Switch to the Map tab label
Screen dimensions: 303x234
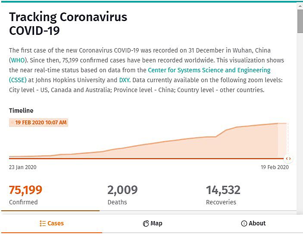click(156, 223)
